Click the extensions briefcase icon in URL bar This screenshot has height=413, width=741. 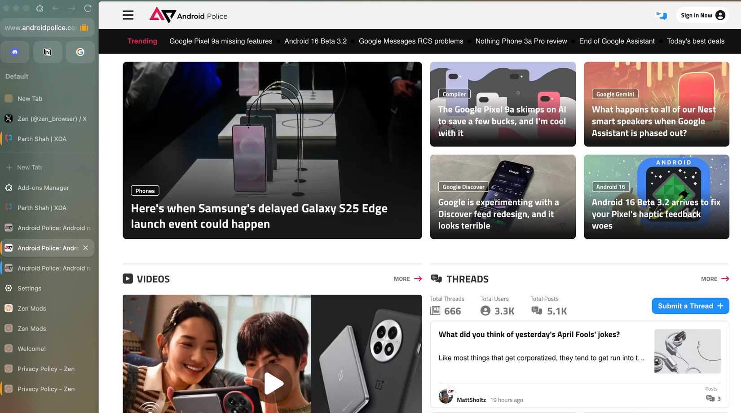84,27
